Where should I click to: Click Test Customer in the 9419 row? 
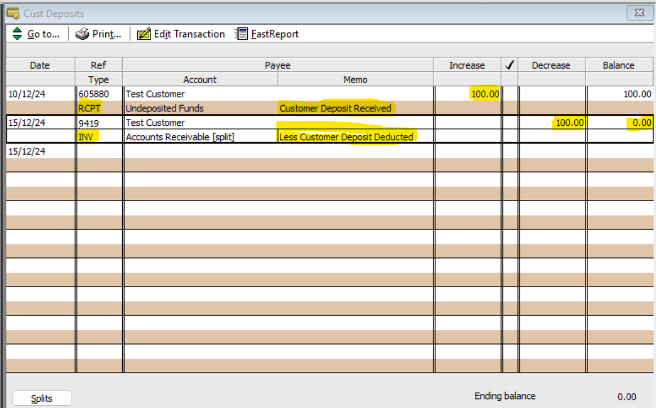pos(155,123)
